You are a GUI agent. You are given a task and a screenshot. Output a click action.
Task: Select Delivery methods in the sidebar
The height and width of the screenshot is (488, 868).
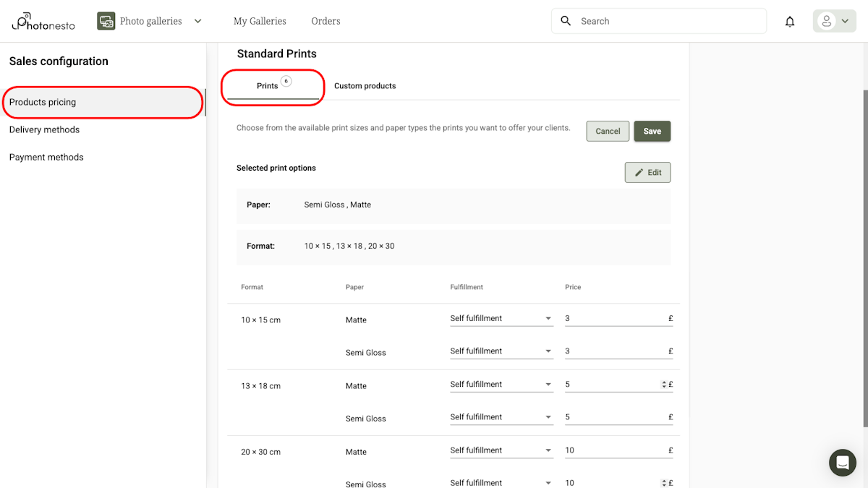[x=44, y=129]
